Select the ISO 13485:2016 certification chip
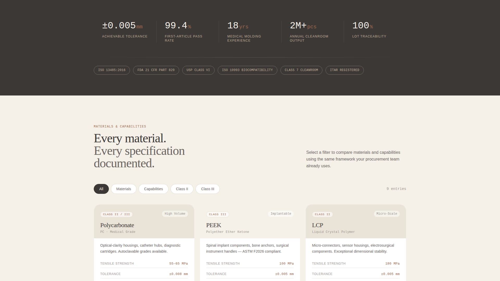 pyautogui.click(x=112, y=70)
